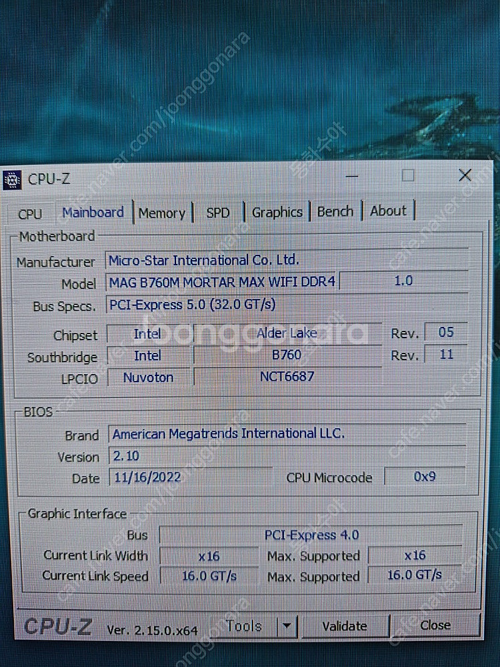Click the B760 southbridge field

pos(287,354)
